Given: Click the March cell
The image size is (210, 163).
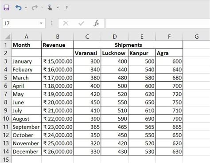Looking at the screenshot, I should click(x=27, y=78).
